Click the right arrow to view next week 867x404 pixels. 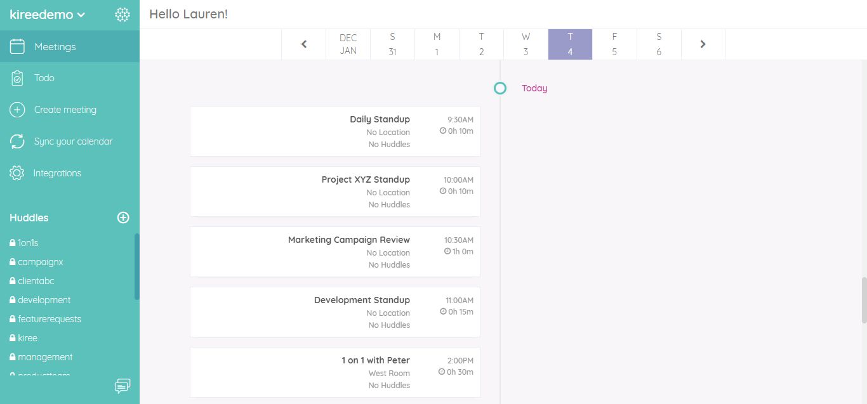point(703,44)
